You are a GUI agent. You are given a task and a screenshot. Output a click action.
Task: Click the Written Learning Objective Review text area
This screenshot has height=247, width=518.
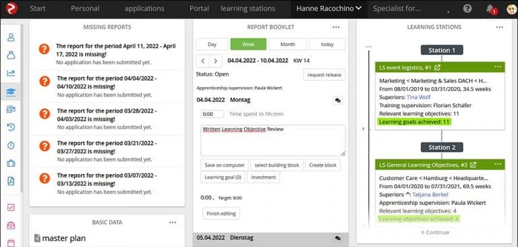(x=273, y=140)
